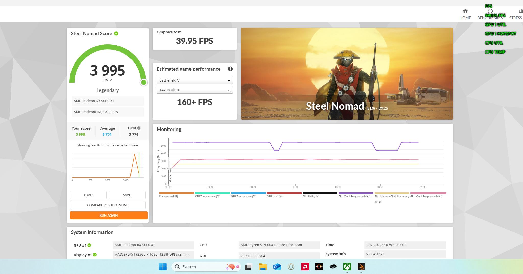523x274 pixels.
Task: Open the Windows Start menu
Action: (x=163, y=267)
